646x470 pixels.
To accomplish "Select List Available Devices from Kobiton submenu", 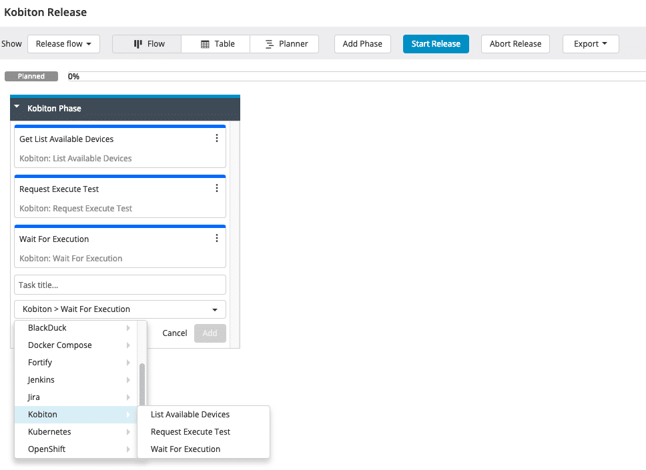I will [x=190, y=415].
